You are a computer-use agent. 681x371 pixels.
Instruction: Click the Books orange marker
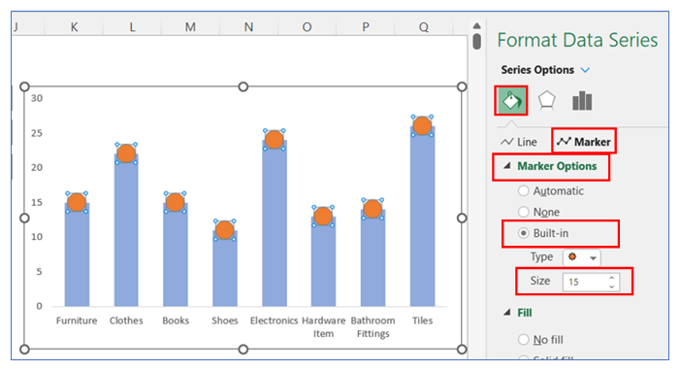(x=176, y=202)
